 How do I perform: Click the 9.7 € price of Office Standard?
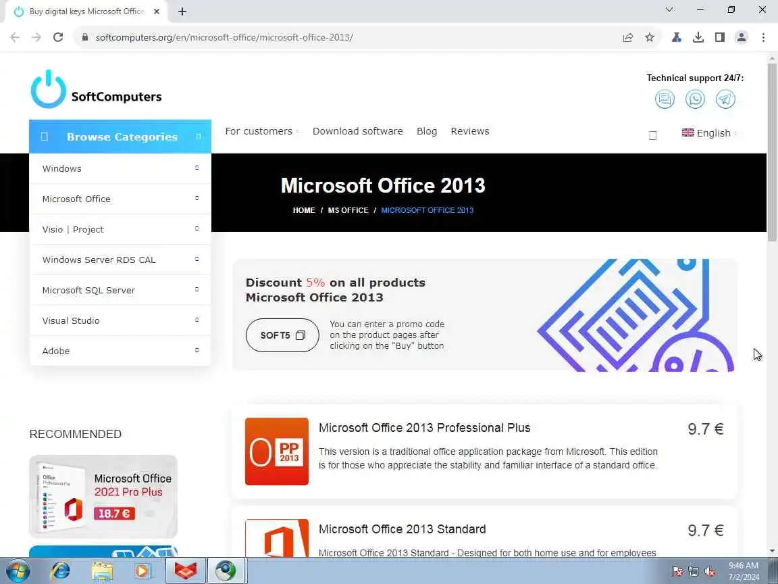pos(706,531)
